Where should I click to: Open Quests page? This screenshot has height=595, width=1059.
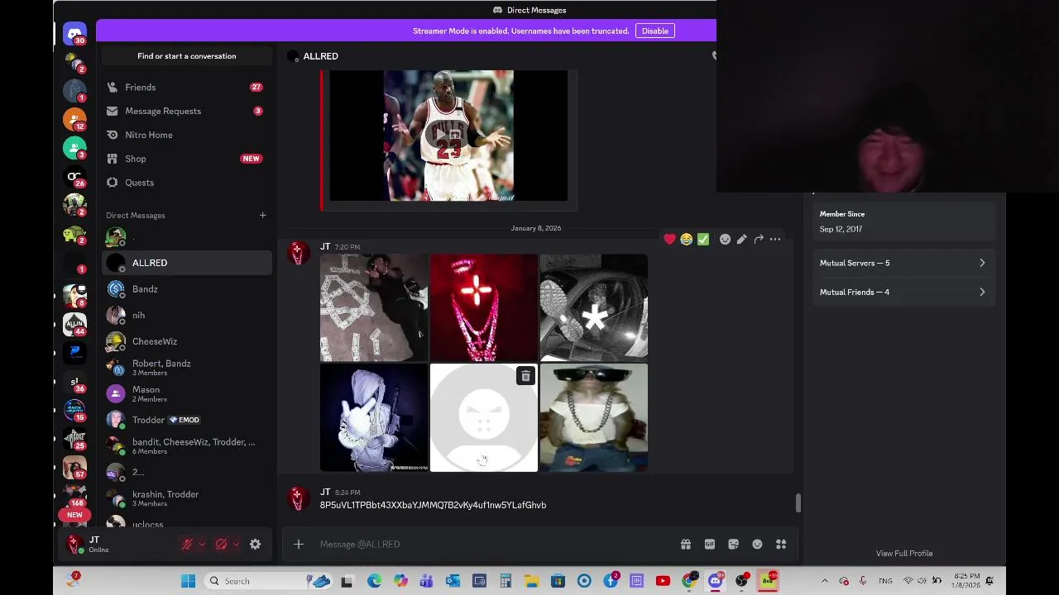[x=186, y=183]
